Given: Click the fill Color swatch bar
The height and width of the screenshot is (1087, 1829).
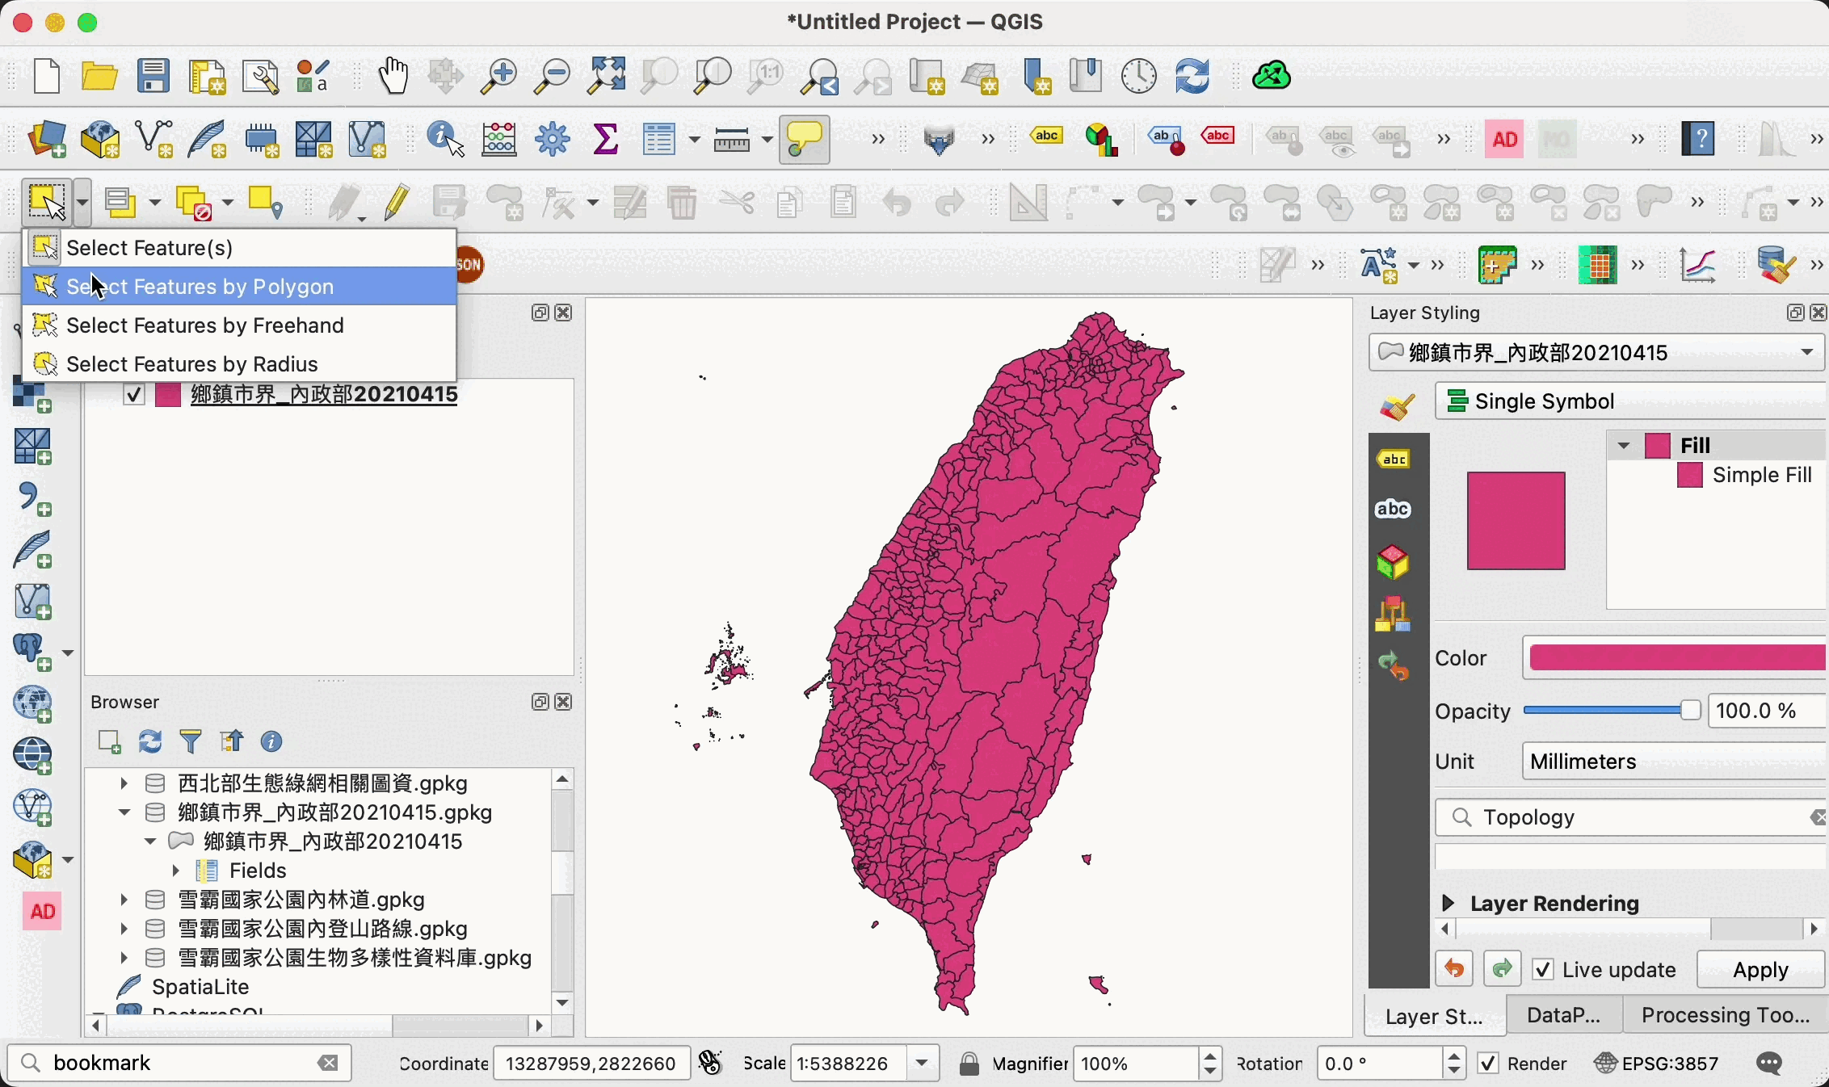Looking at the screenshot, I should pos(1676,658).
